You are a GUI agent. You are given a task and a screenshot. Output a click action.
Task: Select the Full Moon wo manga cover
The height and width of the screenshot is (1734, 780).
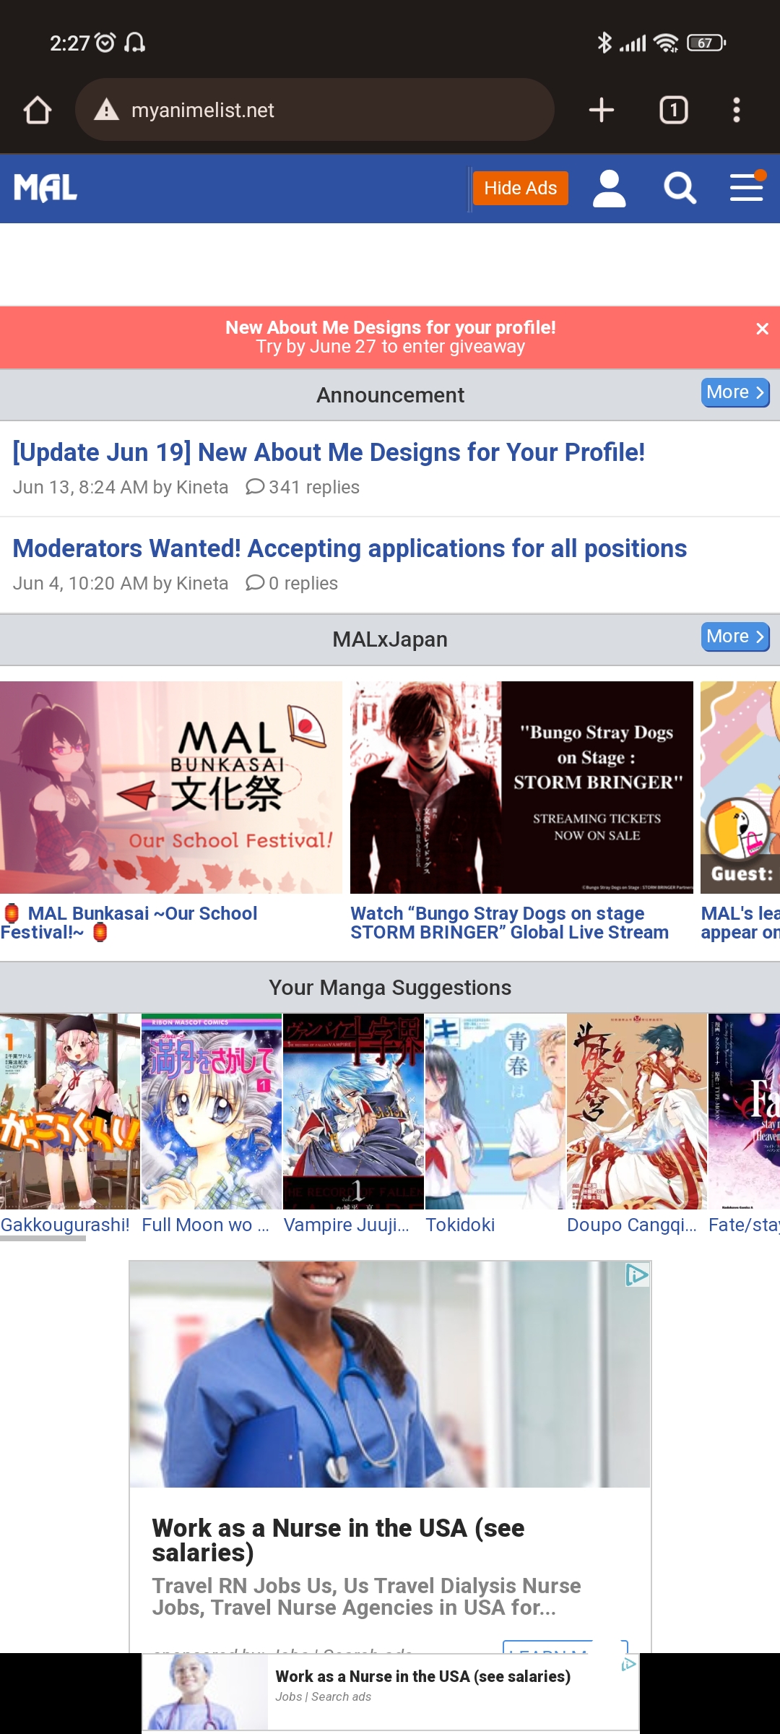coord(212,1111)
